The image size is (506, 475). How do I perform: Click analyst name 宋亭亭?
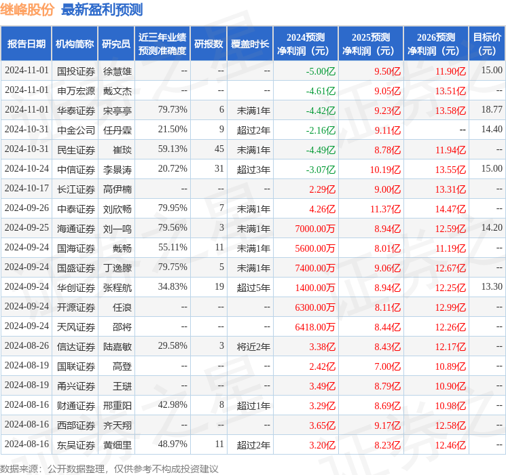point(118,111)
